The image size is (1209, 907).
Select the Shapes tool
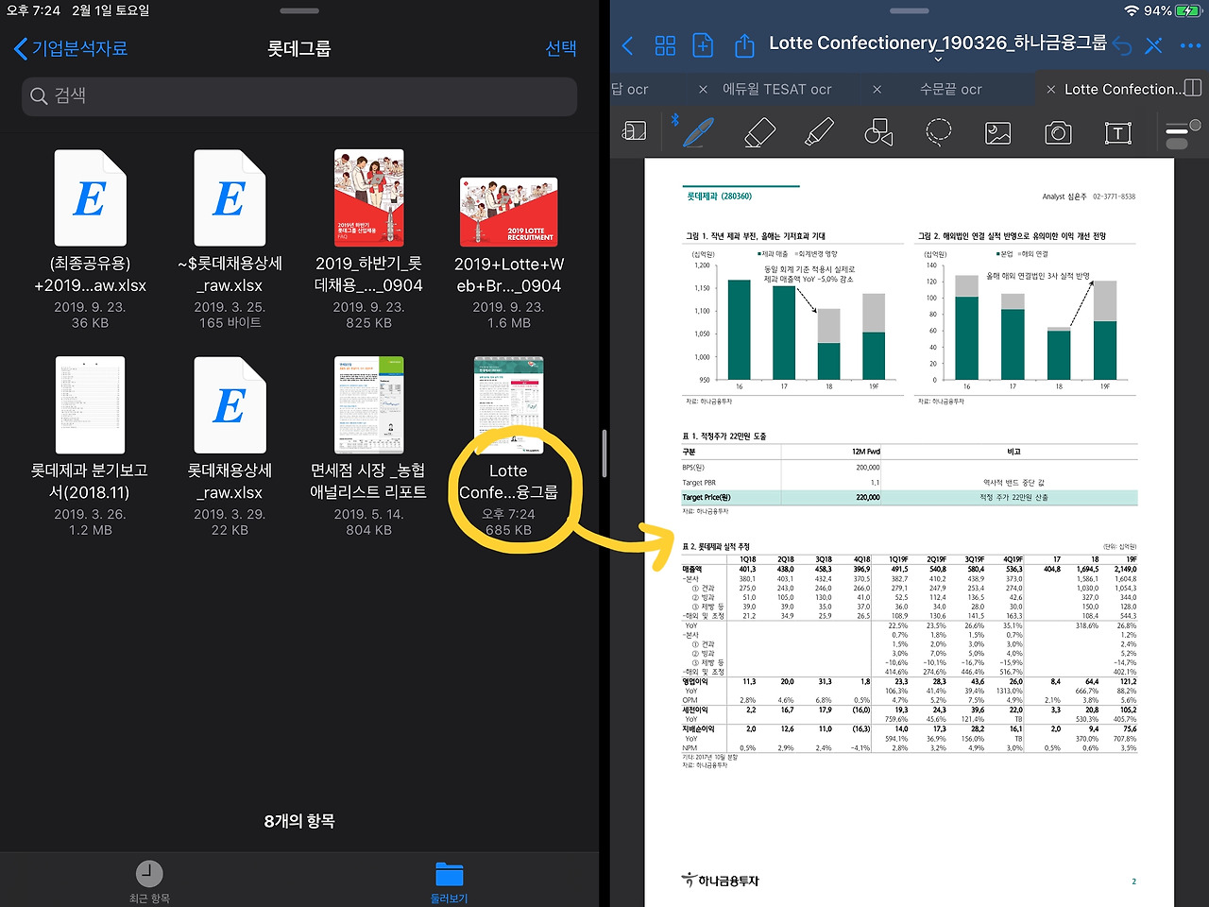(x=878, y=132)
